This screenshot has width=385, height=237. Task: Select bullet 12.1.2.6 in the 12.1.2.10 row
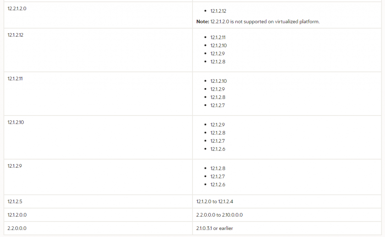click(218, 149)
